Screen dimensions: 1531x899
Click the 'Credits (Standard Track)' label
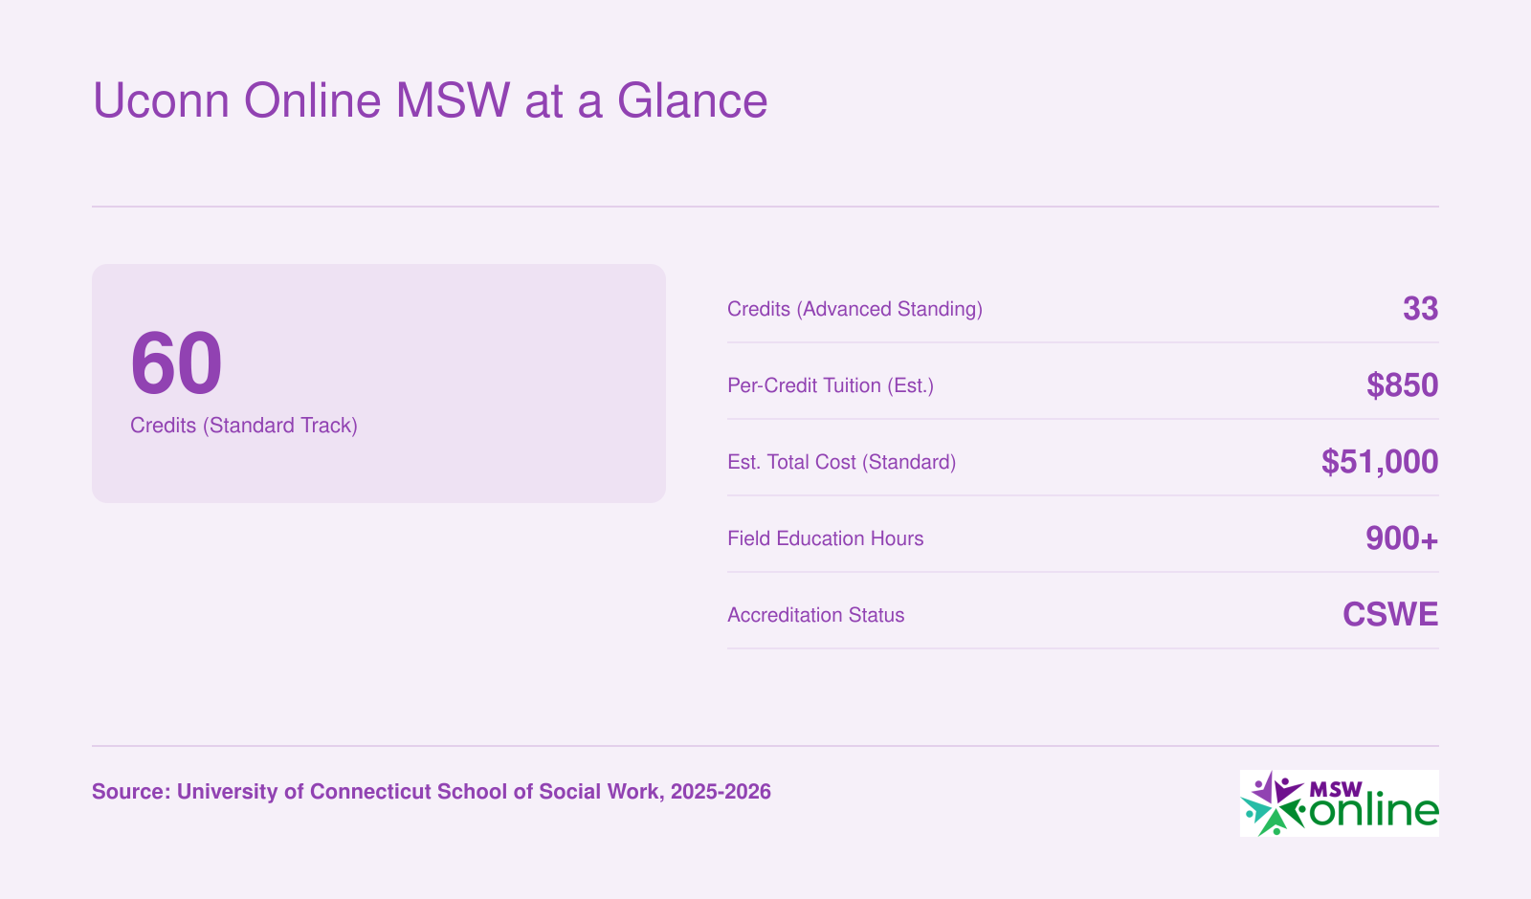tap(244, 426)
